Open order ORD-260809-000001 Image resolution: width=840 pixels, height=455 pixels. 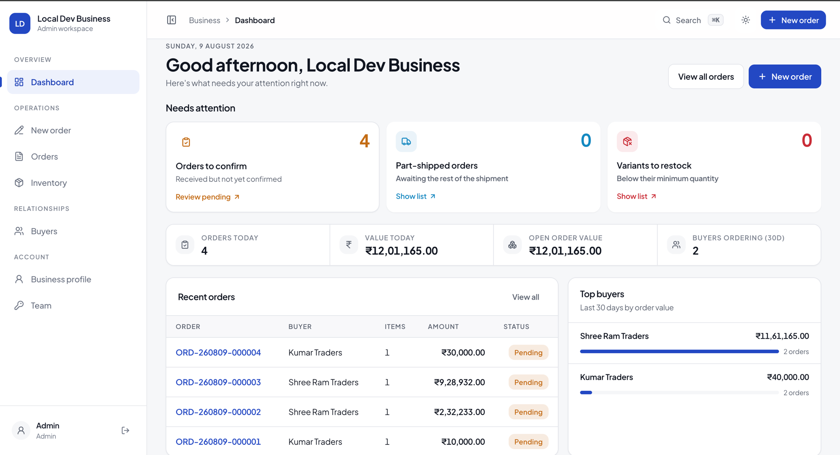[218, 442]
